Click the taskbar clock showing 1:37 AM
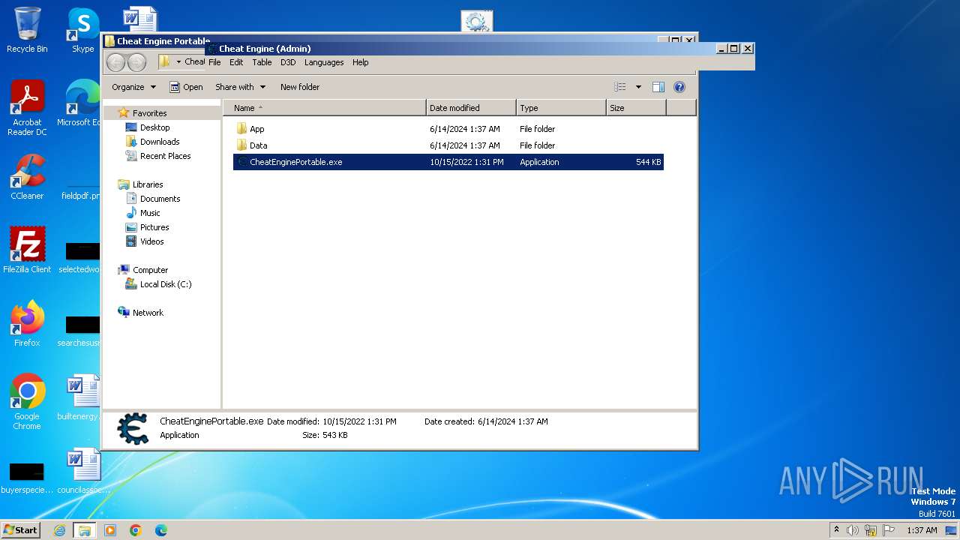The height and width of the screenshot is (540, 960). (x=922, y=530)
